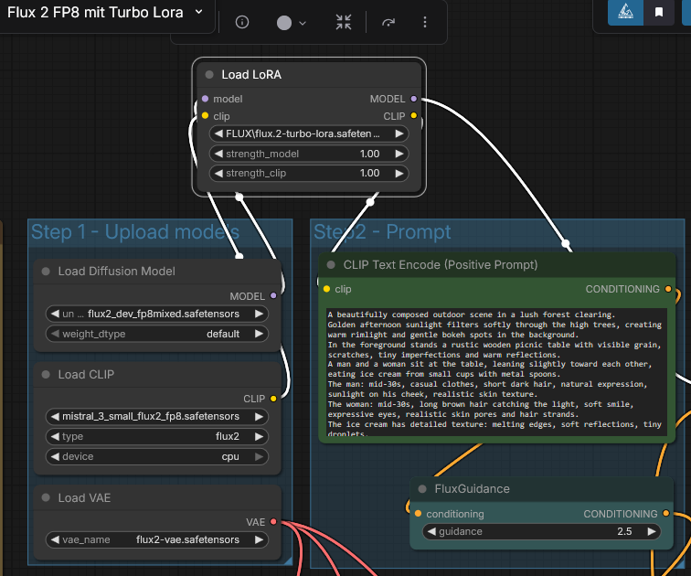Click the grey color circle in toolbar
This screenshot has width=691, height=576.
283,23
